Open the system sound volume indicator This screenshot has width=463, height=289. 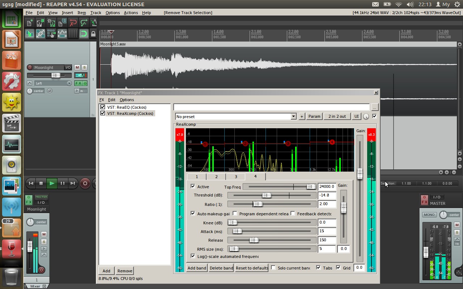click(x=410, y=4)
